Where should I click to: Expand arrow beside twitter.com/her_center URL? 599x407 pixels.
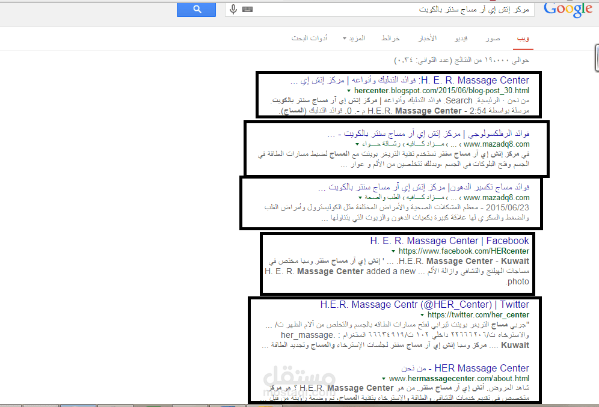[422, 315]
